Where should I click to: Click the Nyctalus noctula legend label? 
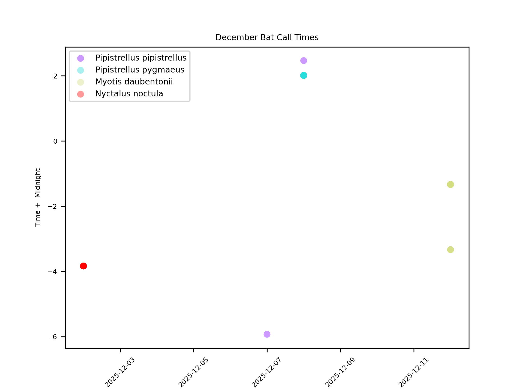[129, 94]
